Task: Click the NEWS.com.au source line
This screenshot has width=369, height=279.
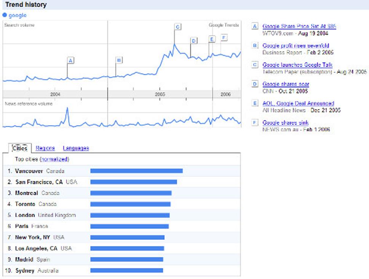Action: tap(296, 129)
